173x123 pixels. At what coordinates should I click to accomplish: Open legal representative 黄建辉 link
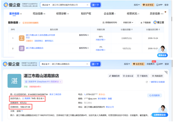point(27,98)
